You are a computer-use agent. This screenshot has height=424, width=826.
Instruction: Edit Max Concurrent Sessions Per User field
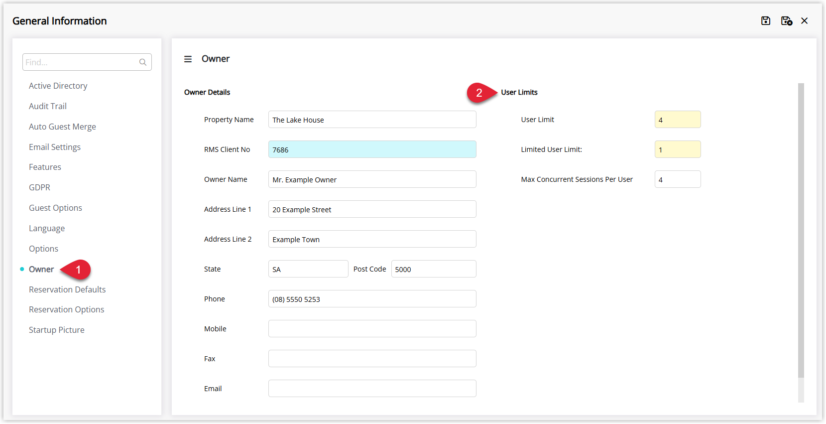[x=678, y=179]
